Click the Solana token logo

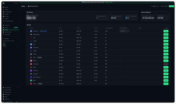31,41
